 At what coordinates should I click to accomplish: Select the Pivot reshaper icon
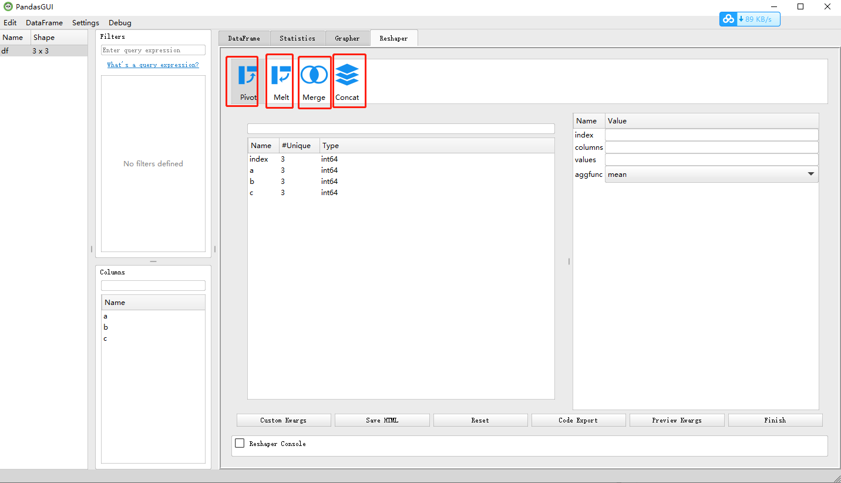[x=242, y=80]
